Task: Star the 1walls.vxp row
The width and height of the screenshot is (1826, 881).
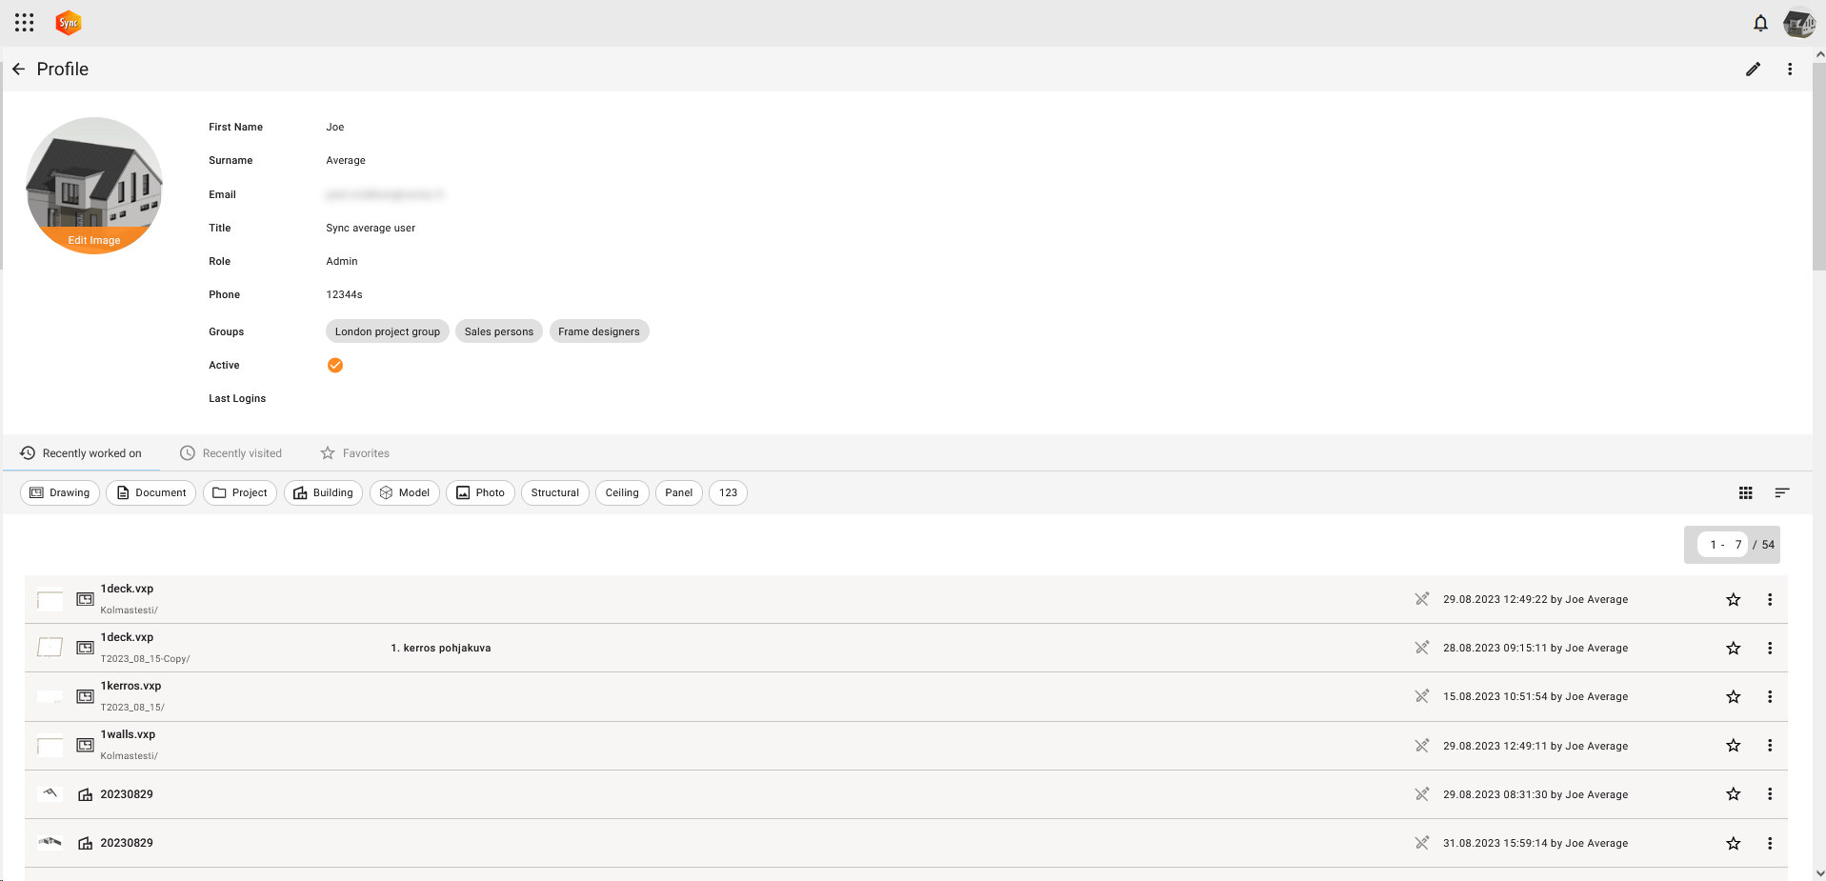Action: tap(1734, 746)
